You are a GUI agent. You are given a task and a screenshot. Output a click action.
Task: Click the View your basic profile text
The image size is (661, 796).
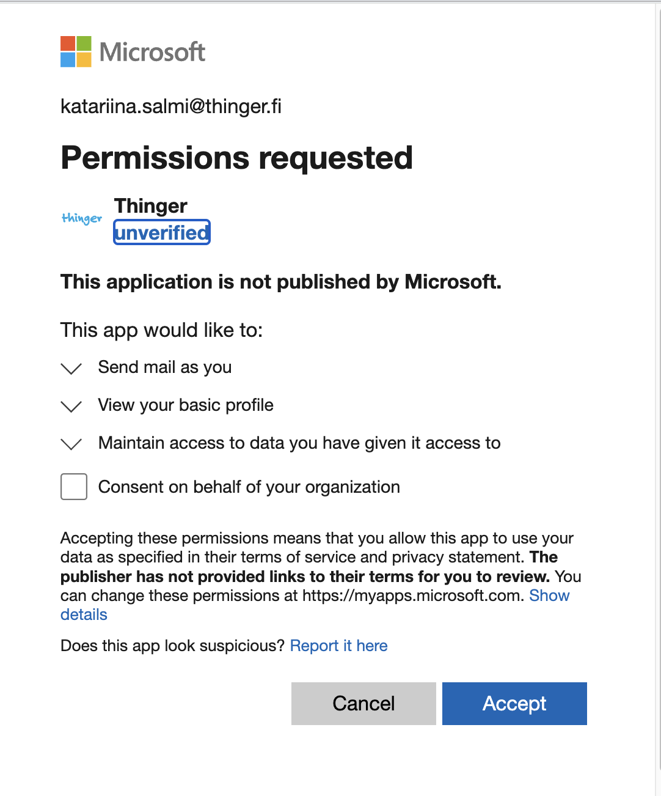(x=186, y=405)
